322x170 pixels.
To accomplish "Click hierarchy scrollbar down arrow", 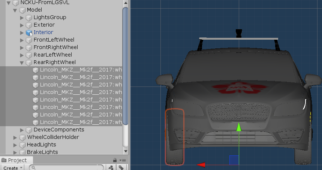I will click(126, 151).
